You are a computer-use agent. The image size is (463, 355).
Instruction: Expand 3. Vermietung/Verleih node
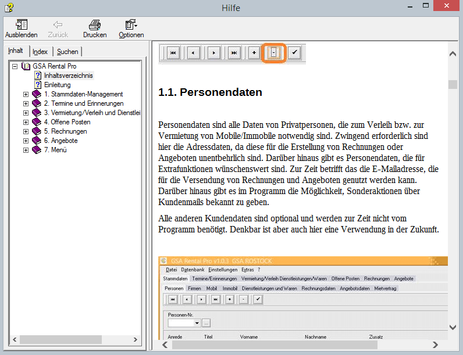[x=26, y=113]
